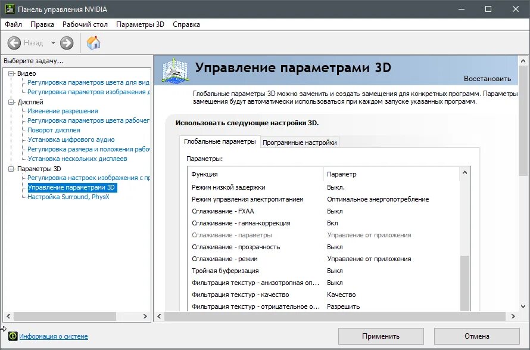Open the Рабочий стол menu
The height and width of the screenshot is (350, 530).
tap(85, 24)
